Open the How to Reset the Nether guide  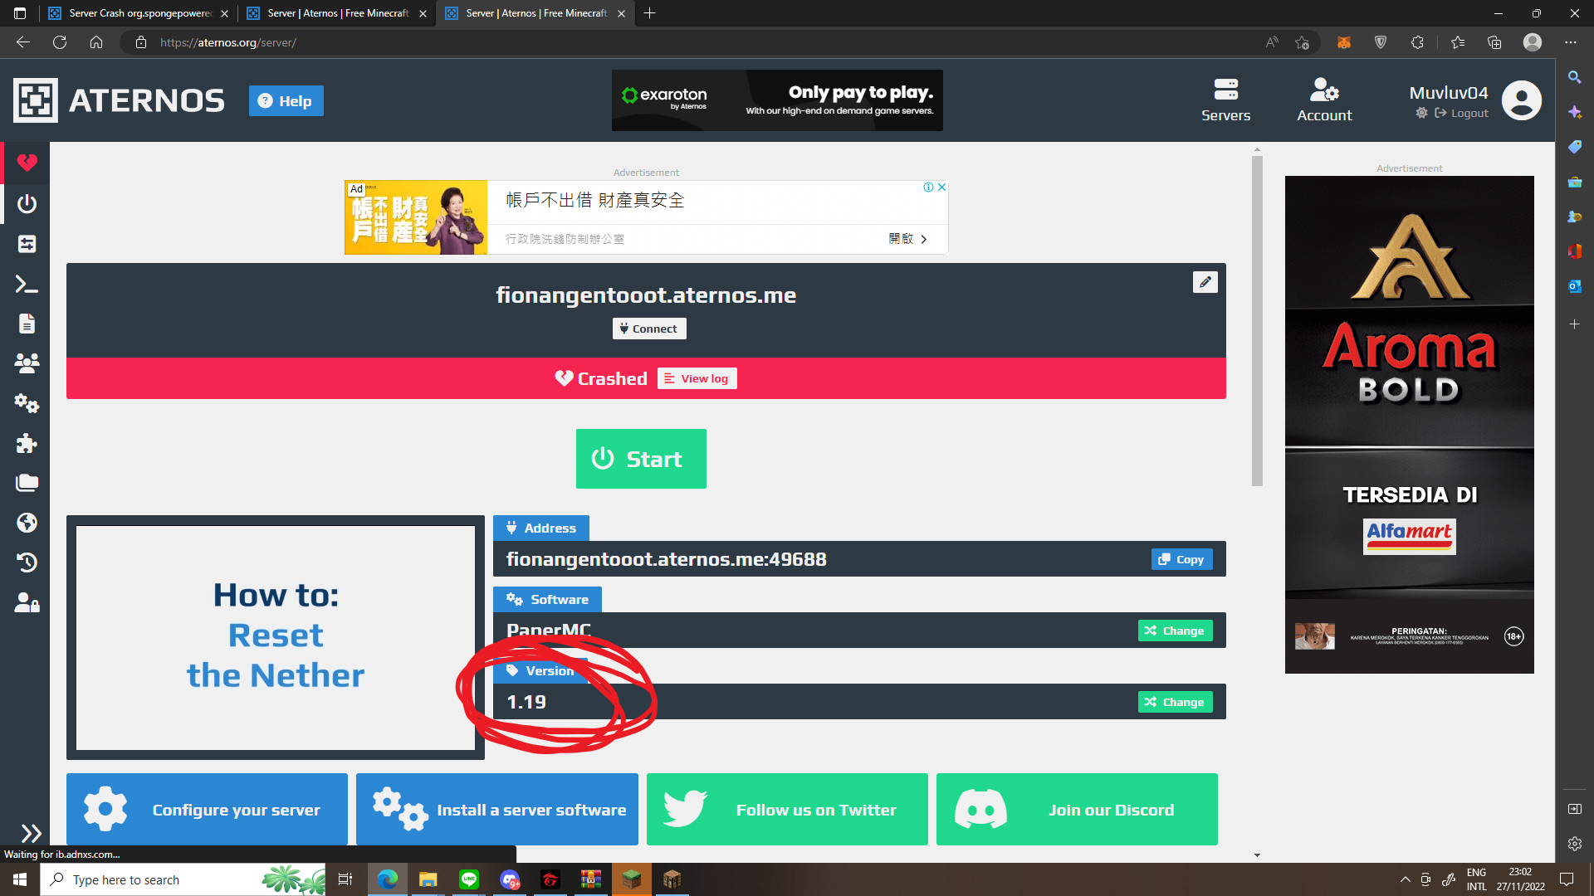point(276,637)
